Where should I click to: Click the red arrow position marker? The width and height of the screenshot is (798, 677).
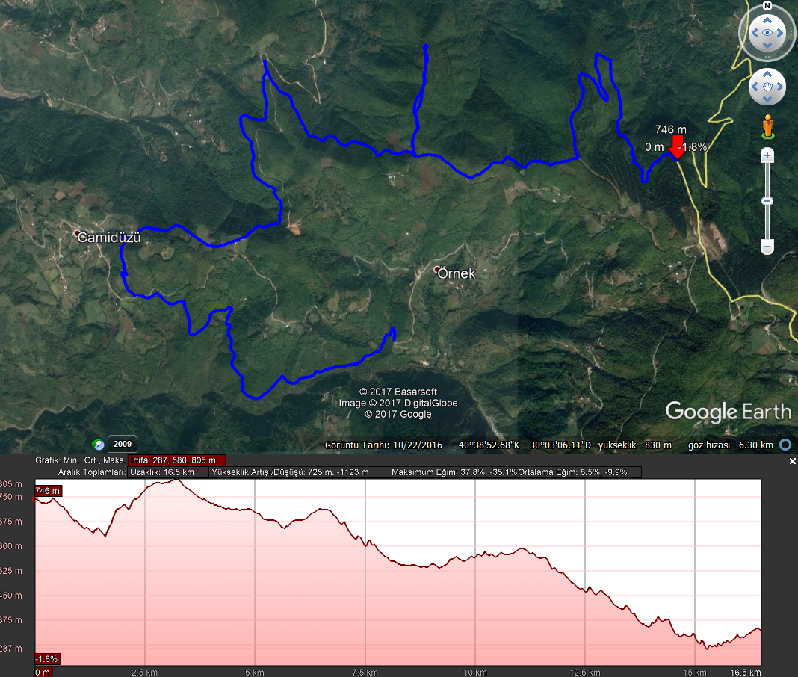click(x=676, y=147)
